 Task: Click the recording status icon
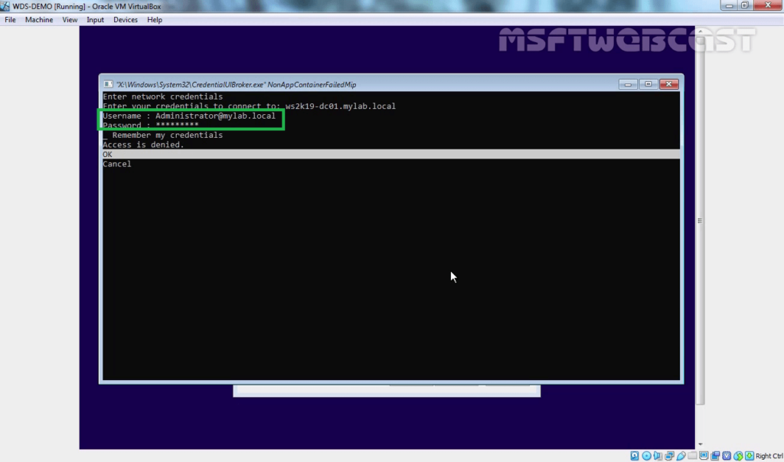pyautogui.click(x=715, y=456)
